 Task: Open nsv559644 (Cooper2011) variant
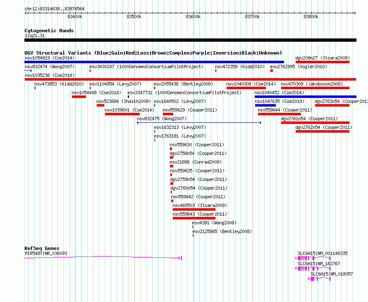click(285, 110)
